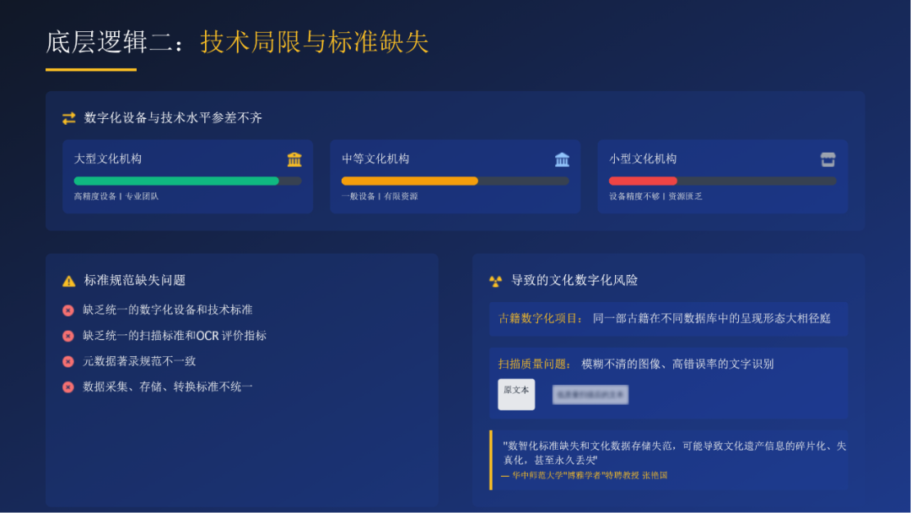Click the heading 标准规范缺失问题

click(x=135, y=280)
